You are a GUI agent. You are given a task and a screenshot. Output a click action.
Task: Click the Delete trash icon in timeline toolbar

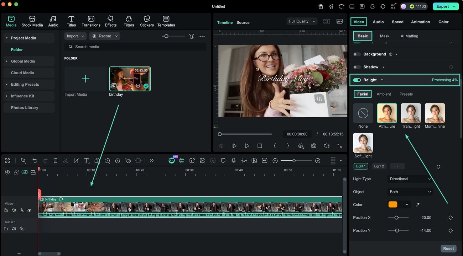(x=56, y=161)
